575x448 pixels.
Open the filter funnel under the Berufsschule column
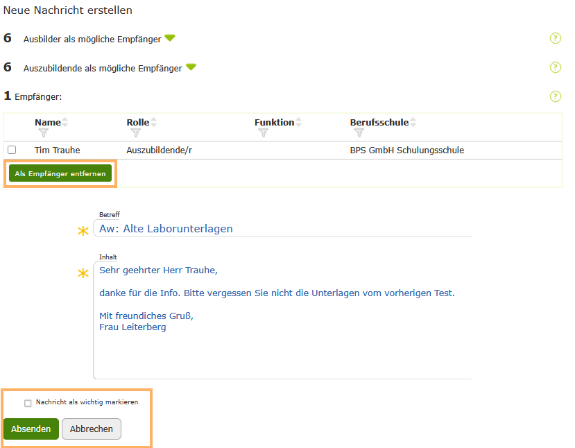[359, 132]
